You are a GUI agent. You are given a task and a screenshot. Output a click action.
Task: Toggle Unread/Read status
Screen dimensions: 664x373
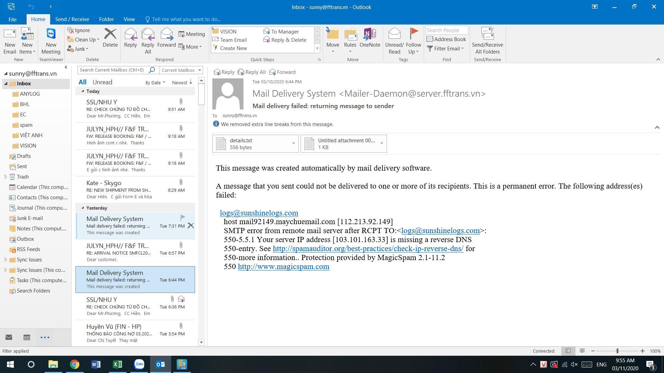click(394, 41)
